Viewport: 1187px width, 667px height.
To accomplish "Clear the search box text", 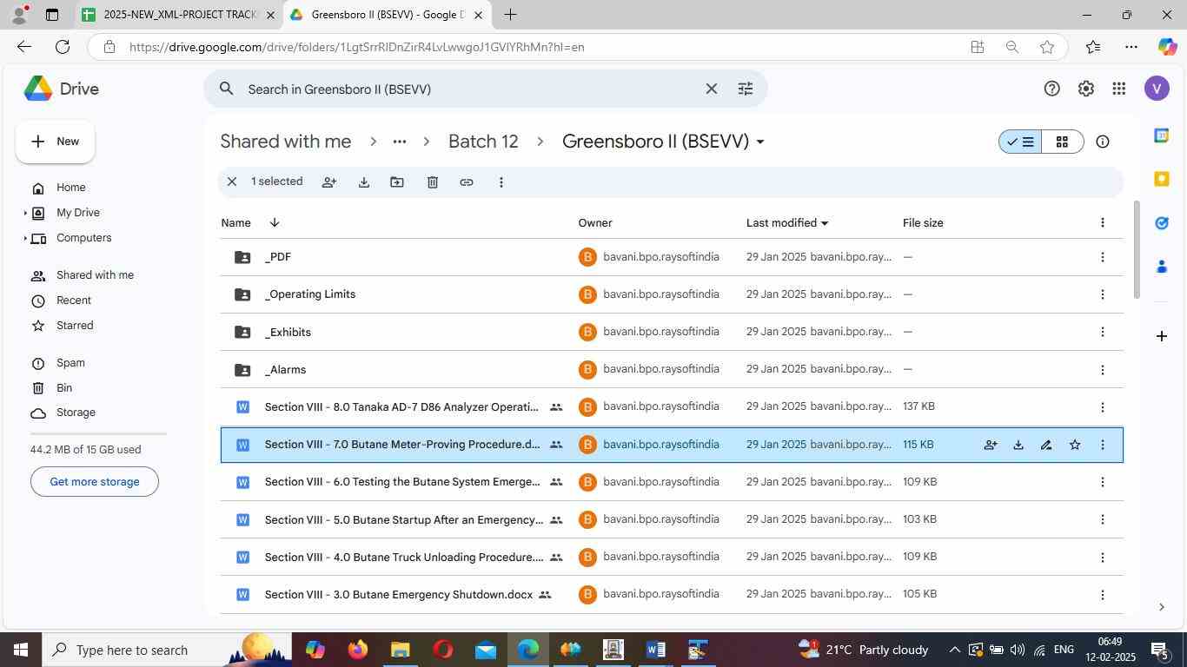I will (x=711, y=89).
